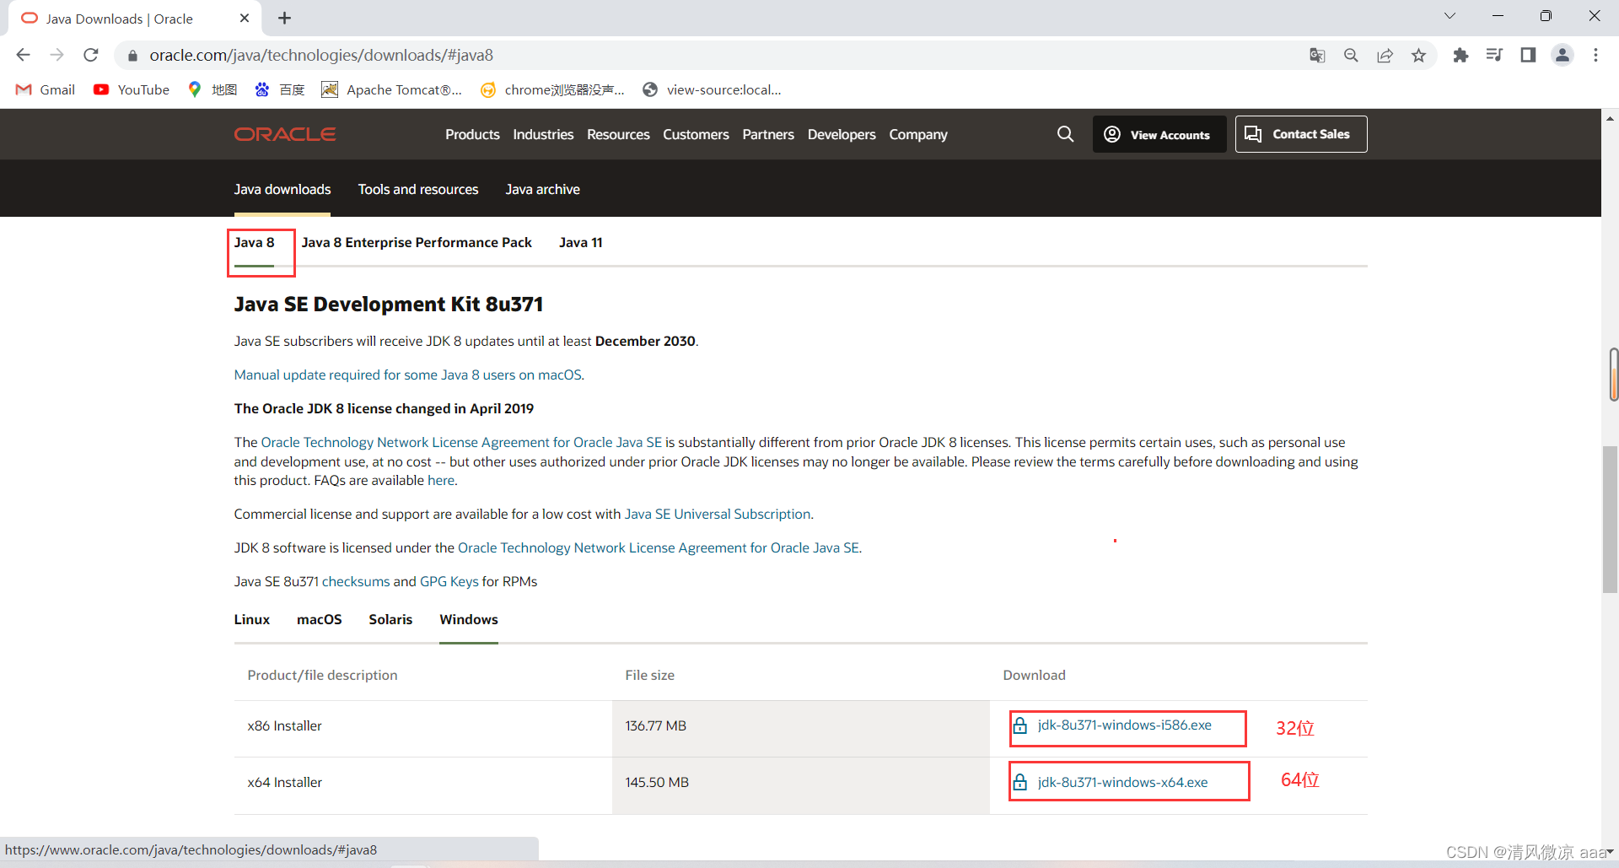Open the Developers menu
This screenshot has width=1619, height=868.
[842, 134]
